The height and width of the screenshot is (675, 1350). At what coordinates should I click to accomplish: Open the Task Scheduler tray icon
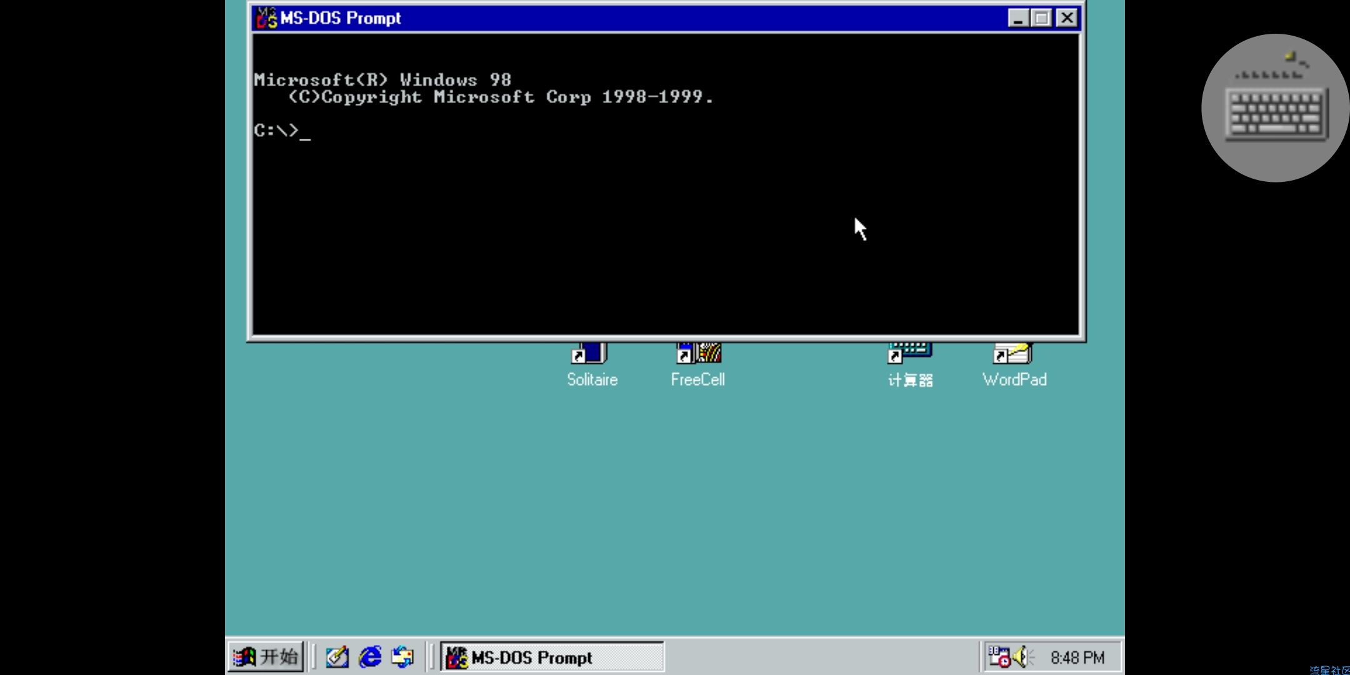(x=999, y=657)
